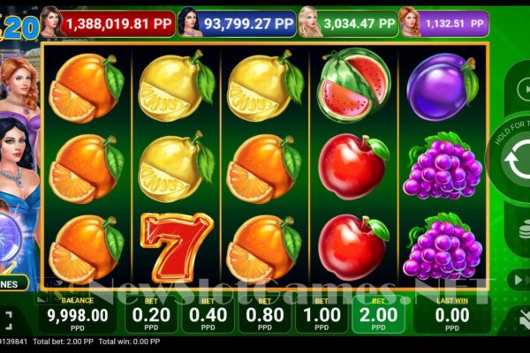Check the purple 1,132.51 PP jackpot
This screenshot has height=353, width=530.
pyautogui.click(x=445, y=24)
